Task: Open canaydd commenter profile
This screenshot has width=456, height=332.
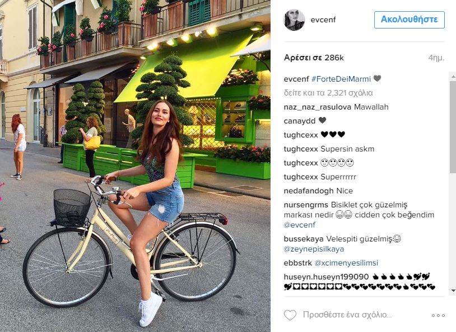Action: click(300, 121)
